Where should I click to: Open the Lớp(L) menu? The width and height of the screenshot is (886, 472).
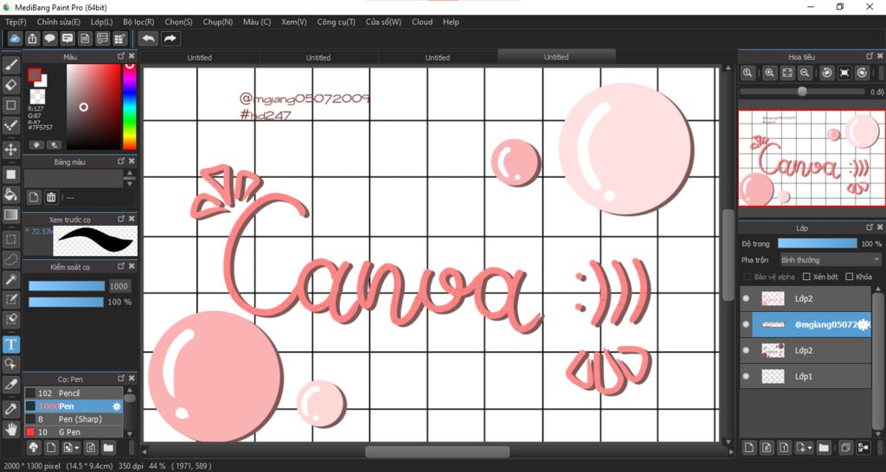(x=102, y=22)
